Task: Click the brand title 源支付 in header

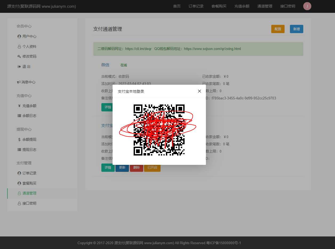Action: point(42,6)
